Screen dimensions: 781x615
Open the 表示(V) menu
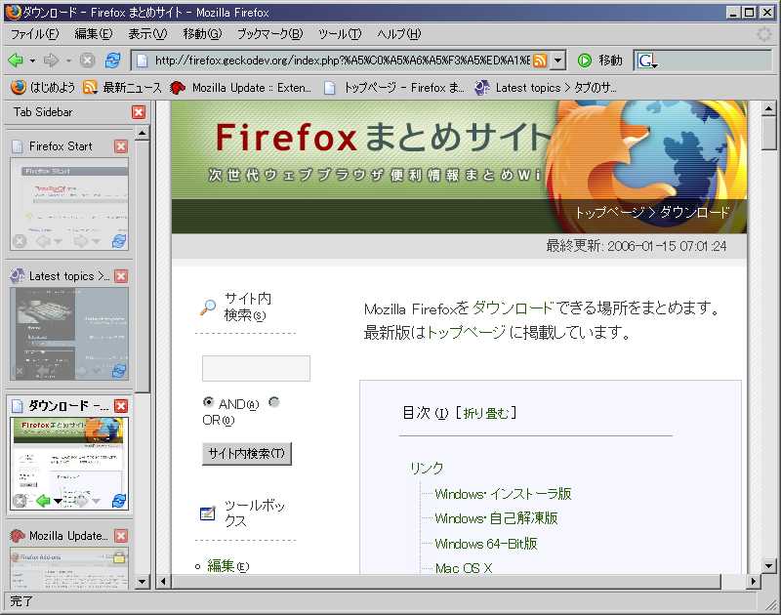tap(147, 34)
